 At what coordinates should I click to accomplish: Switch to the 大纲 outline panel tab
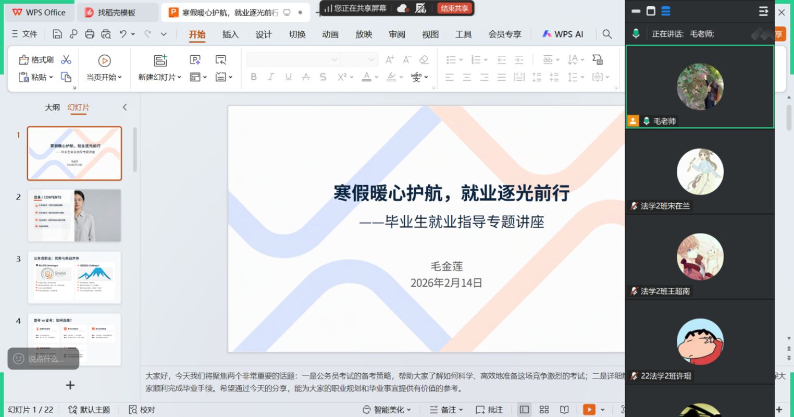click(52, 107)
